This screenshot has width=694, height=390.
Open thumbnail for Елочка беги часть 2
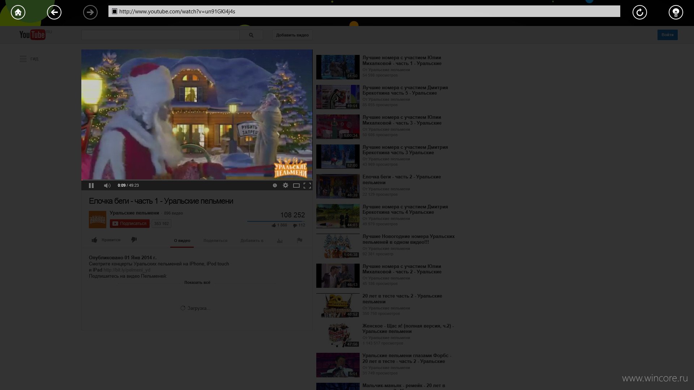click(338, 186)
